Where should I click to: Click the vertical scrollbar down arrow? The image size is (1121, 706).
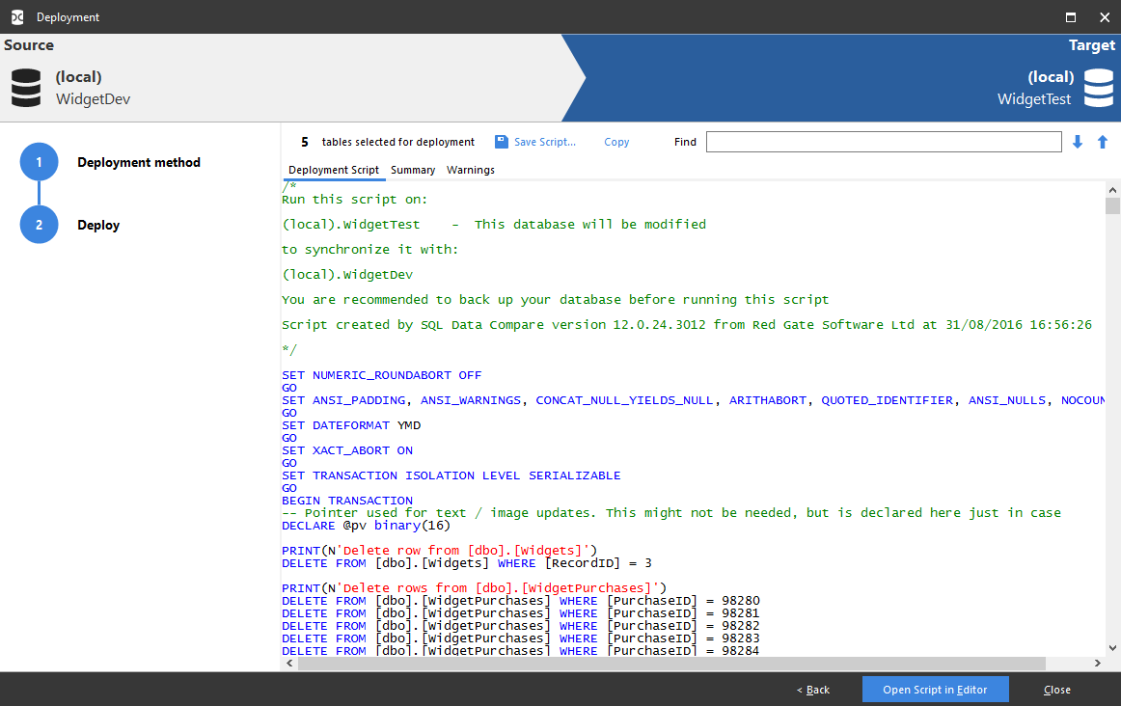[1112, 648]
